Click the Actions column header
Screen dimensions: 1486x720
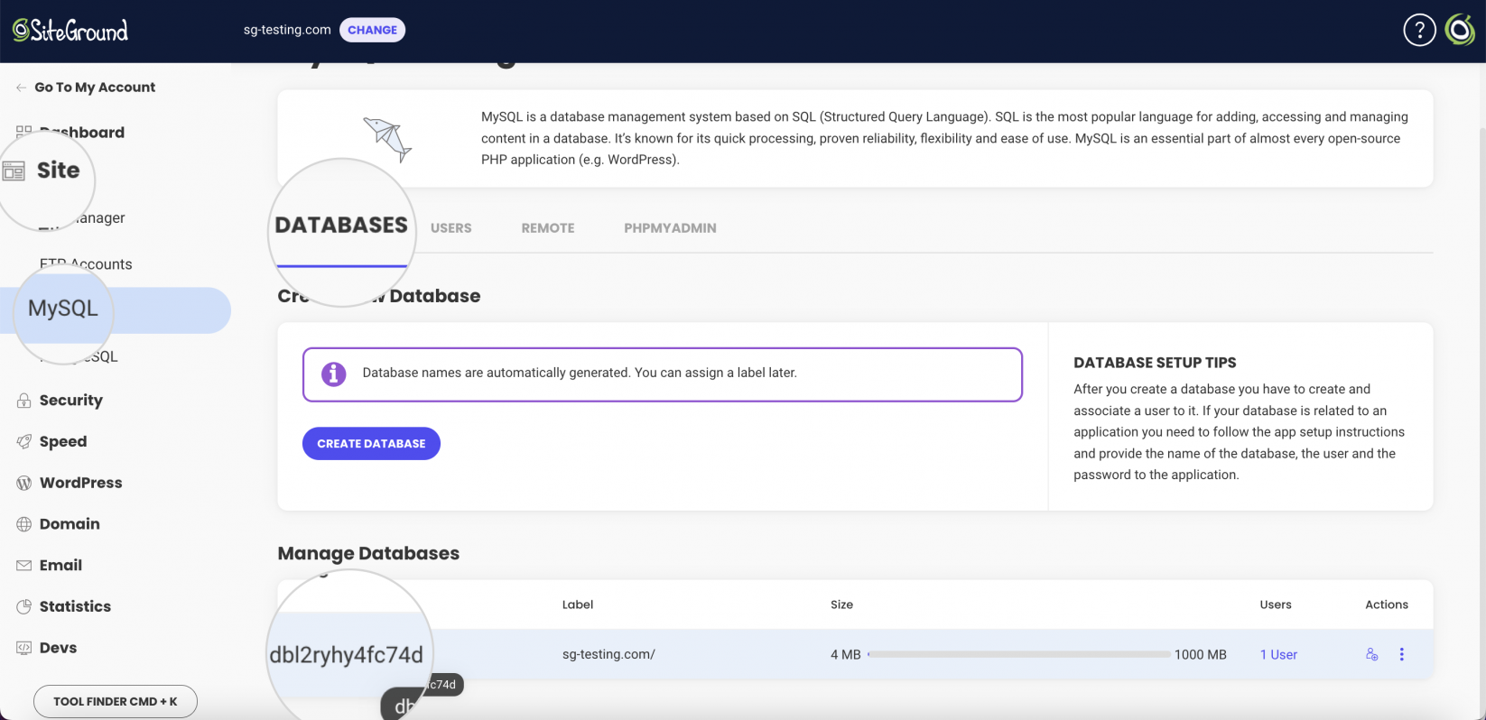[x=1387, y=605]
